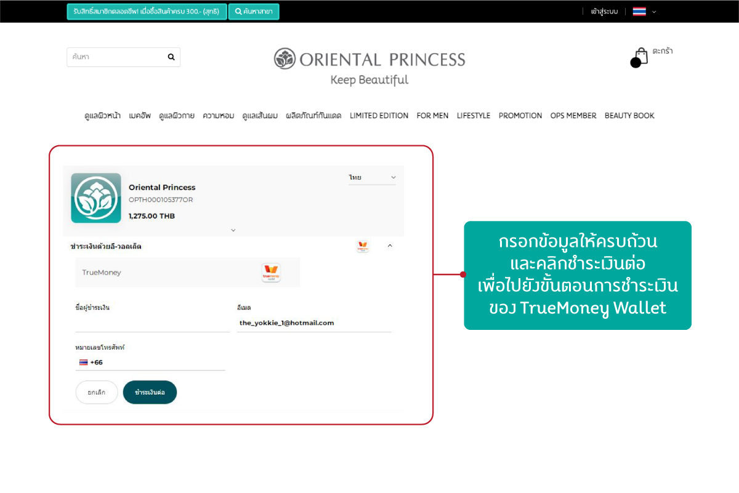
Task: Open the เมคอัพ menu
Action: [140, 115]
